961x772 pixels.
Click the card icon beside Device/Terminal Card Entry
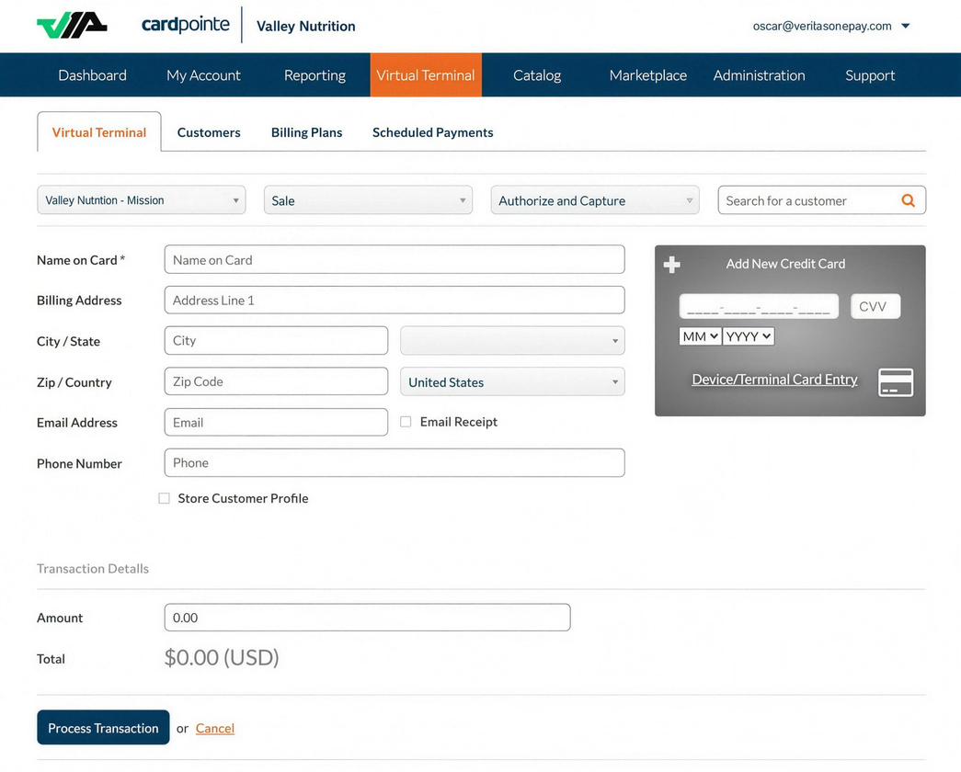coord(896,382)
